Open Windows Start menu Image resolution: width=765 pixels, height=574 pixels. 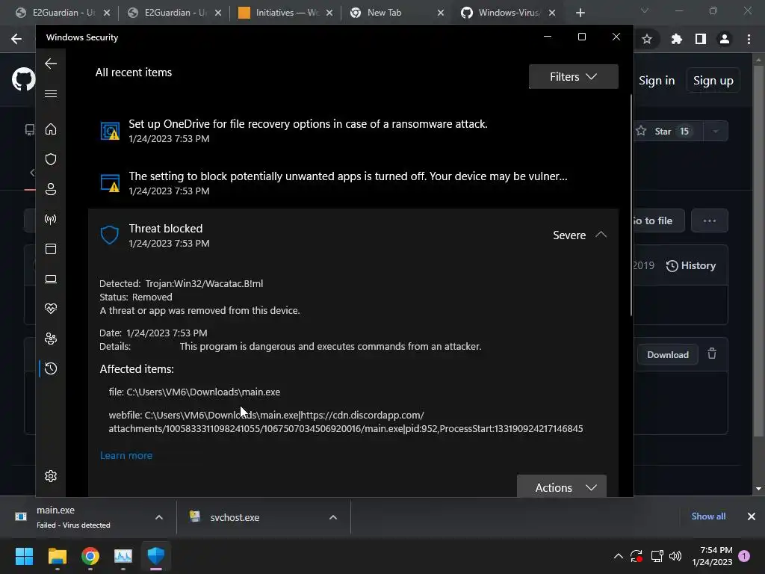(x=24, y=556)
